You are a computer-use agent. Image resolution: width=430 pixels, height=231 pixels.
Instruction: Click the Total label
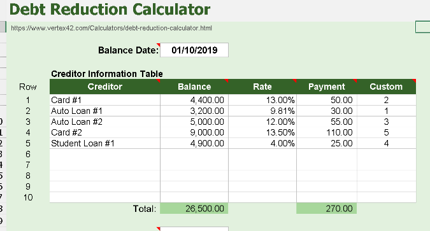tap(145, 209)
